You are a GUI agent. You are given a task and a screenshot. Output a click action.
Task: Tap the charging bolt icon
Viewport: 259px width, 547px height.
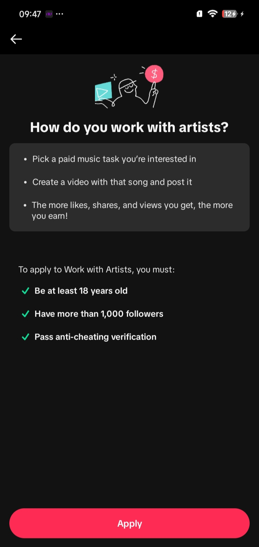[242, 14]
